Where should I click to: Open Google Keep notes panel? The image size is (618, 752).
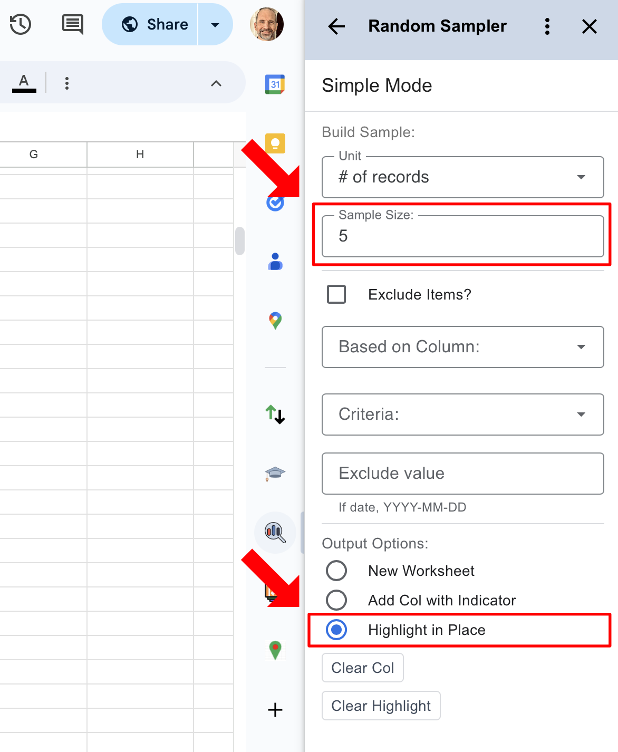point(275,143)
